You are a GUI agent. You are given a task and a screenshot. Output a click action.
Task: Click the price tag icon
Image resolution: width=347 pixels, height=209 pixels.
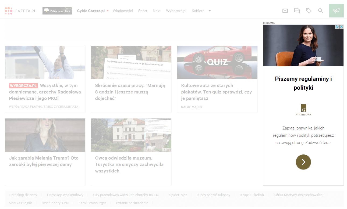(309, 11)
